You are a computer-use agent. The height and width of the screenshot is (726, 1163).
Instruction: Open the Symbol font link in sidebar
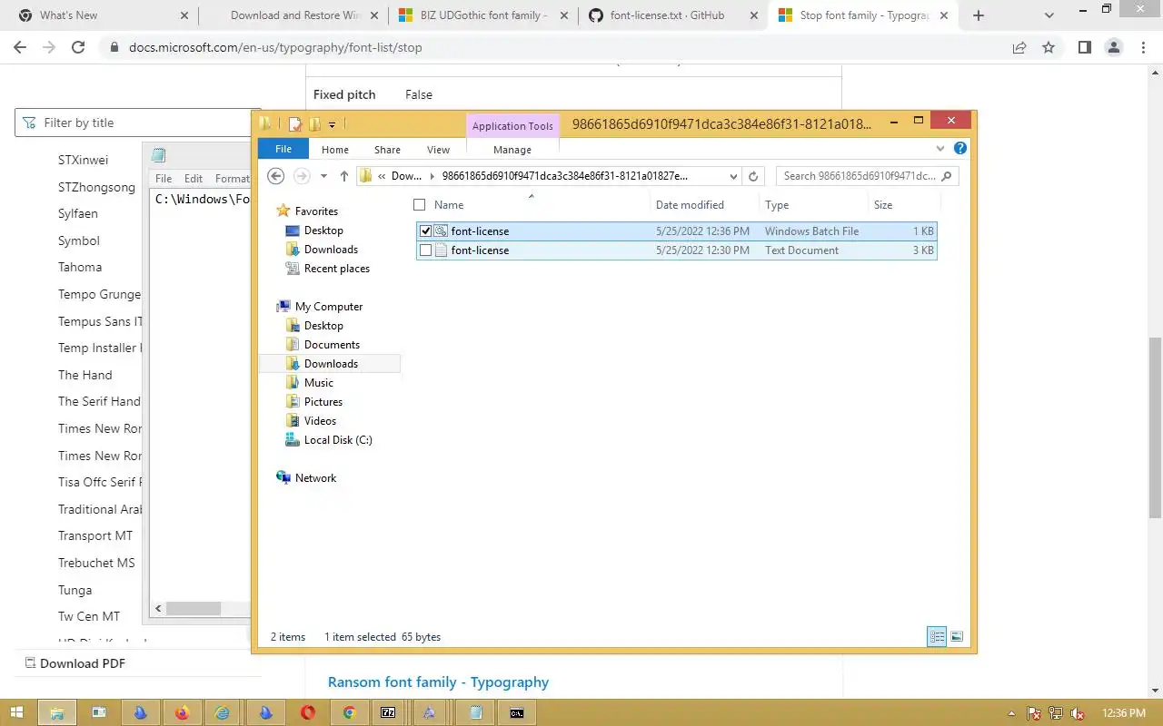pyautogui.click(x=79, y=240)
